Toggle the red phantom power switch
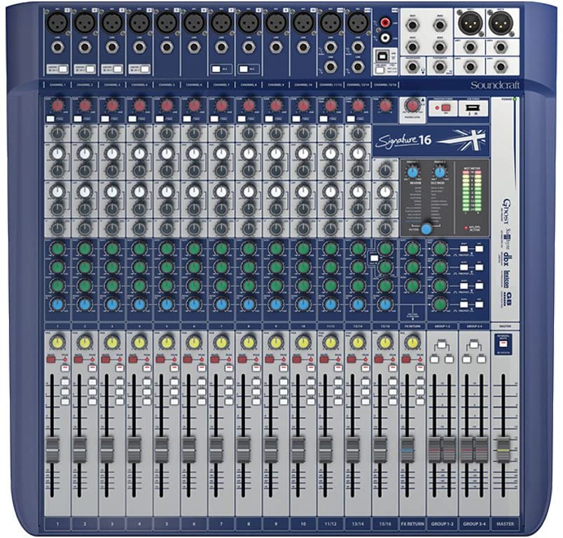 click(447, 107)
